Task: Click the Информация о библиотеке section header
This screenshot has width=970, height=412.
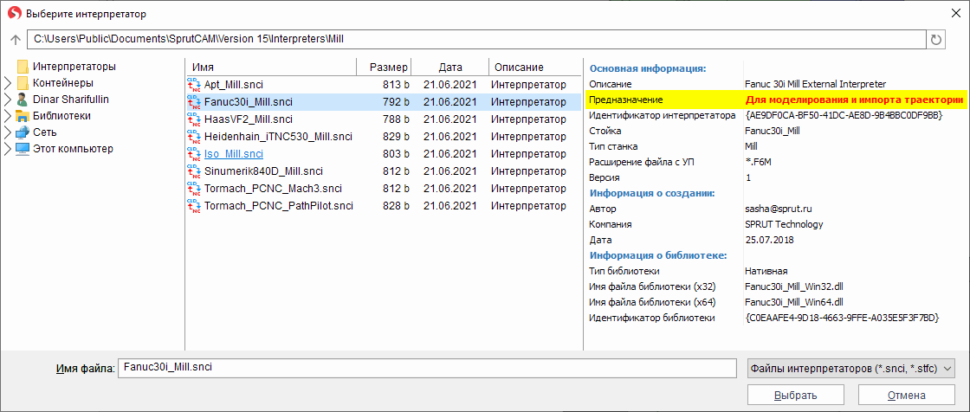Action: click(657, 255)
